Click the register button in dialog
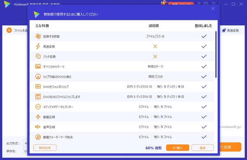247x160 pixels. click(x=203, y=148)
